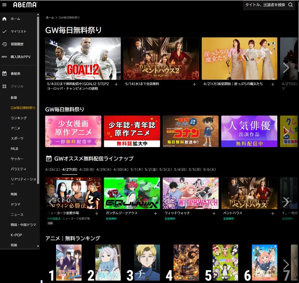This screenshot has width=299, height=283.
Task: Add GOAL!2 to My List with plus icon
Action: click(x=116, y=84)
